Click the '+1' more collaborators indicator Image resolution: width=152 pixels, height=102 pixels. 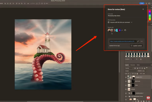(x=122, y=30)
